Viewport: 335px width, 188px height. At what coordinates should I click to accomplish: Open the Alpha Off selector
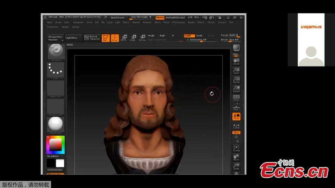[55, 89]
